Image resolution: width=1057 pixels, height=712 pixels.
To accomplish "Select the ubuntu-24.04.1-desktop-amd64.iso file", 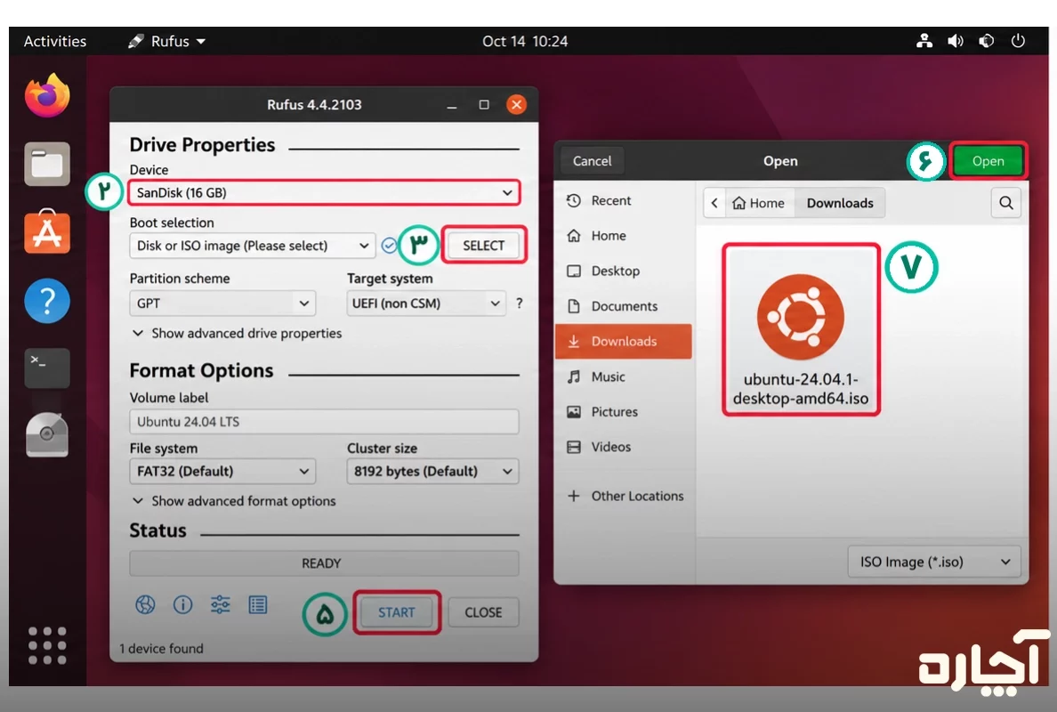I will (801, 330).
